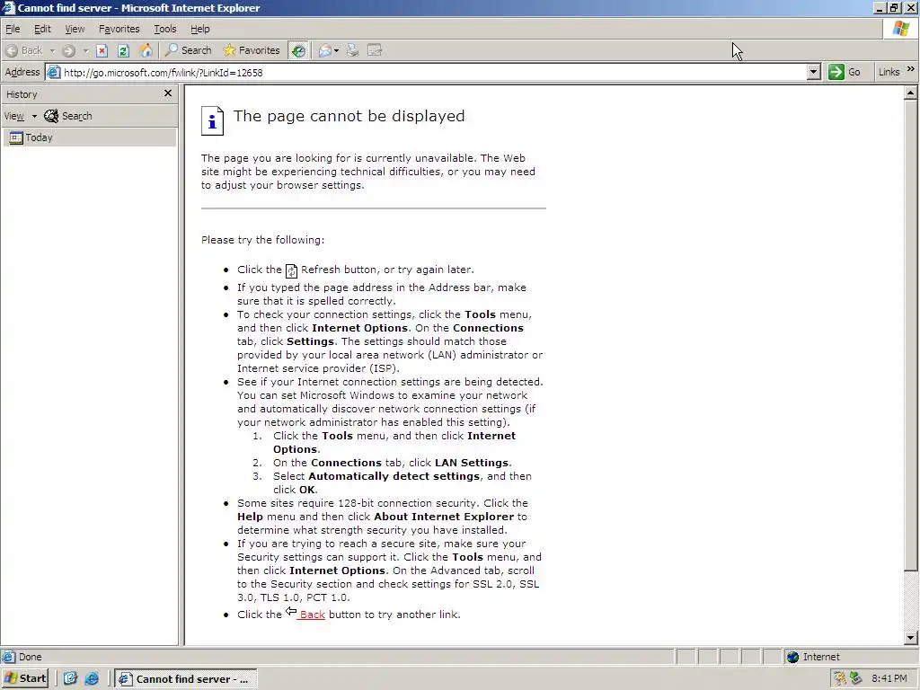Open the Windows Start menu
Screen dimensions: 920x690
[24, 679]
